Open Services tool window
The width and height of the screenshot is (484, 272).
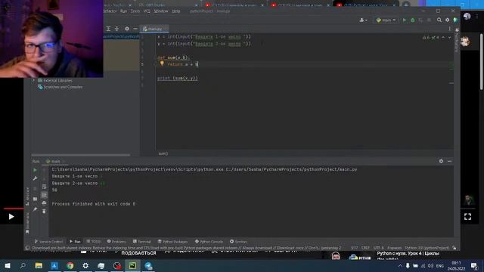(x=238, y=242)
